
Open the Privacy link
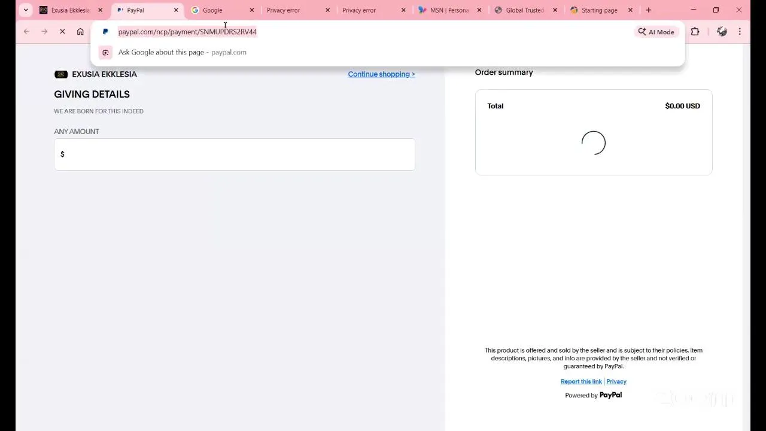[616, 381]
